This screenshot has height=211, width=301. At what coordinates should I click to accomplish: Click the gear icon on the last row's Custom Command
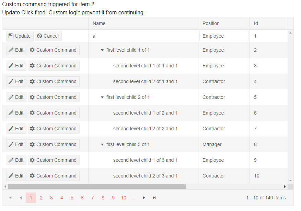coord(32,175)
